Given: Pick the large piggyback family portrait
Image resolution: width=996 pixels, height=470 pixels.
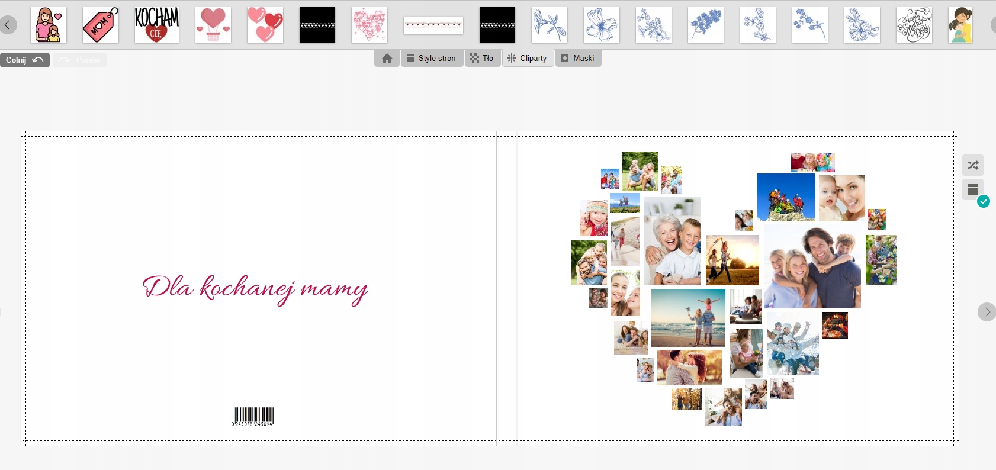Looking at the screenshot, I should [x=812, y=266].
